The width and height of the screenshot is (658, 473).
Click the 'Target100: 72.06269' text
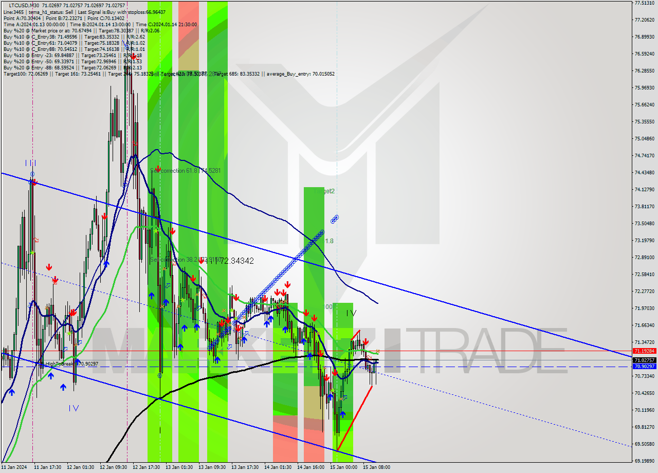click(26, 74)
